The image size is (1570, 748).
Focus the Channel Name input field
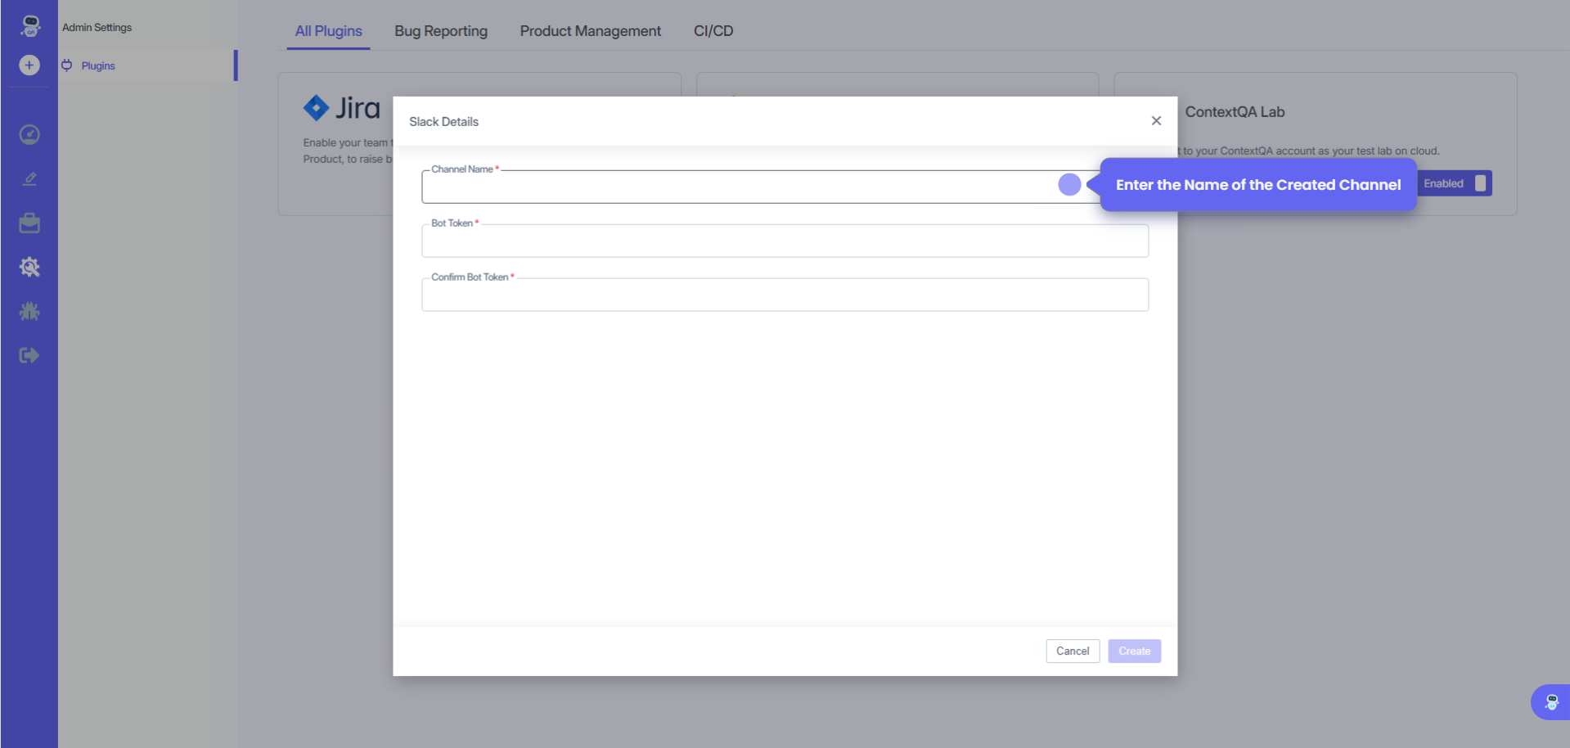click(x=736, y=187)
